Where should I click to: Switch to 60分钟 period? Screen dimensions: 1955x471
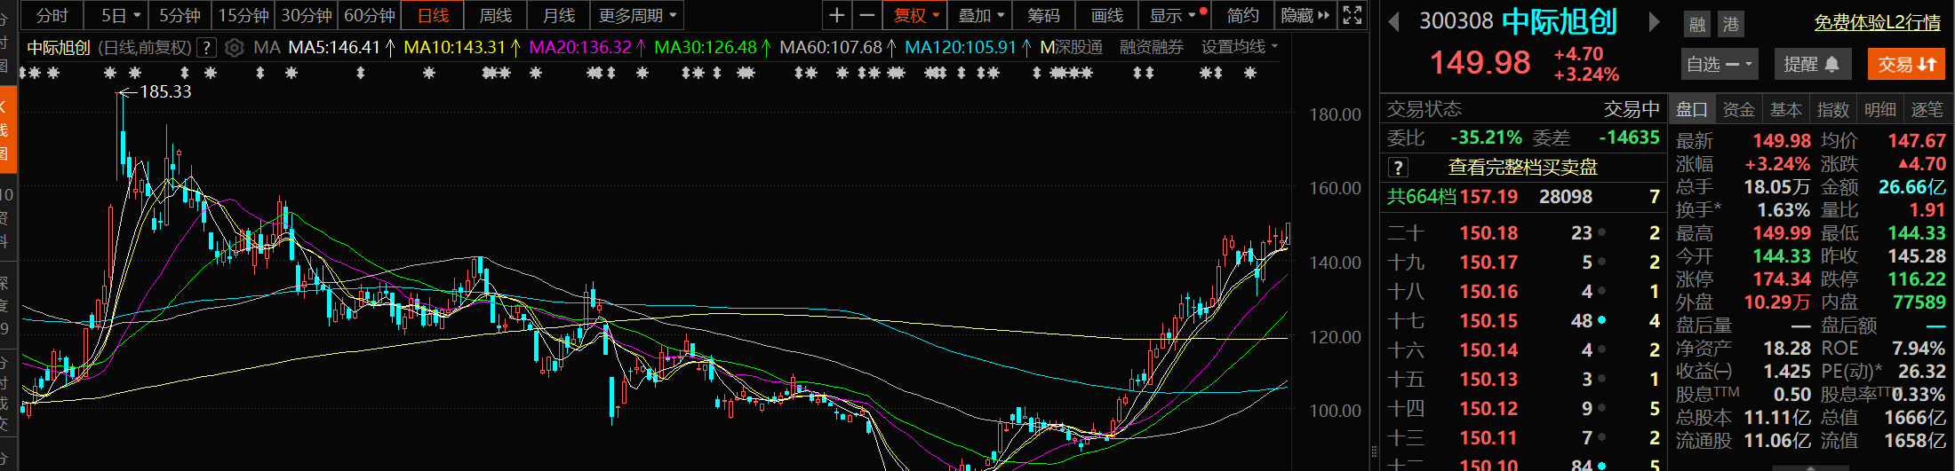tap(370, 15)
